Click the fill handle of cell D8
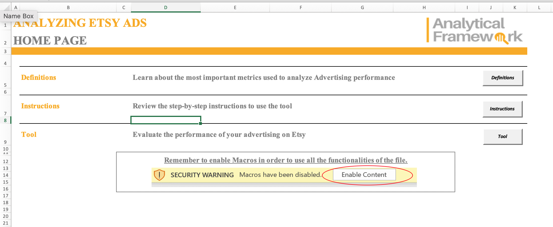Screen dimensions: 553x227 point(200,123)
